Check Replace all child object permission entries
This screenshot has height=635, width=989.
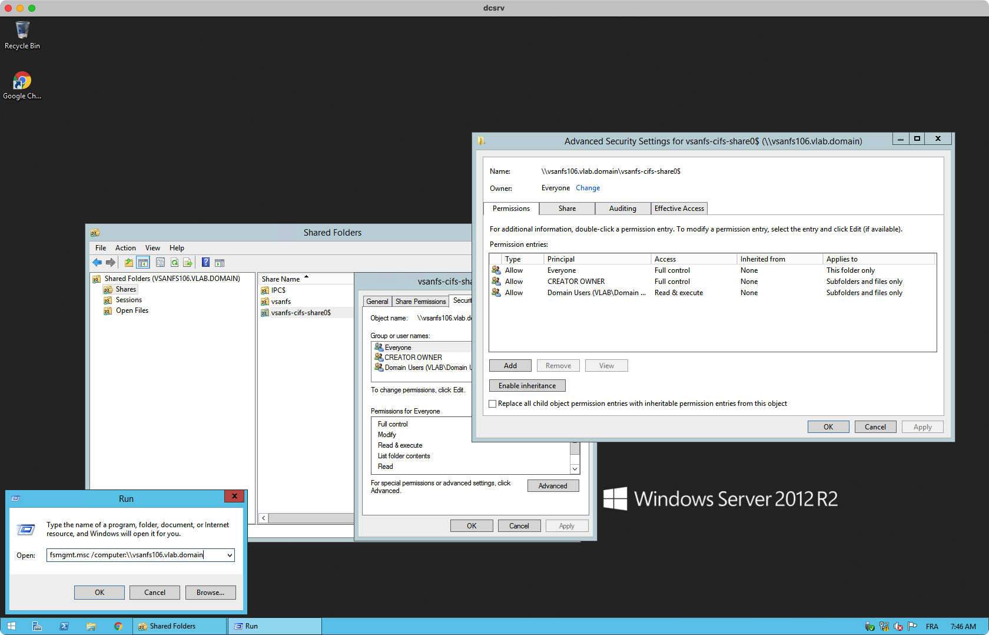point(493,404)
